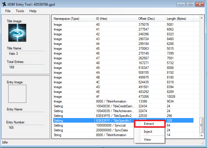The image size is (207, 148).
Task: Sort by Length (Bytes) column header
Action: coord(179,19)
